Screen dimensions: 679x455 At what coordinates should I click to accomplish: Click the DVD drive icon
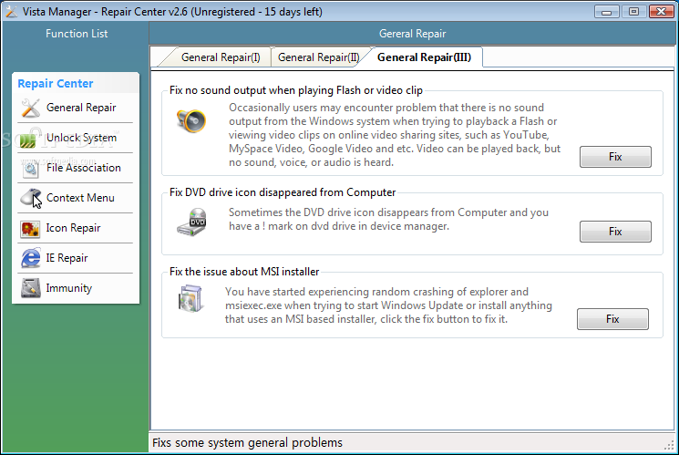191,222
